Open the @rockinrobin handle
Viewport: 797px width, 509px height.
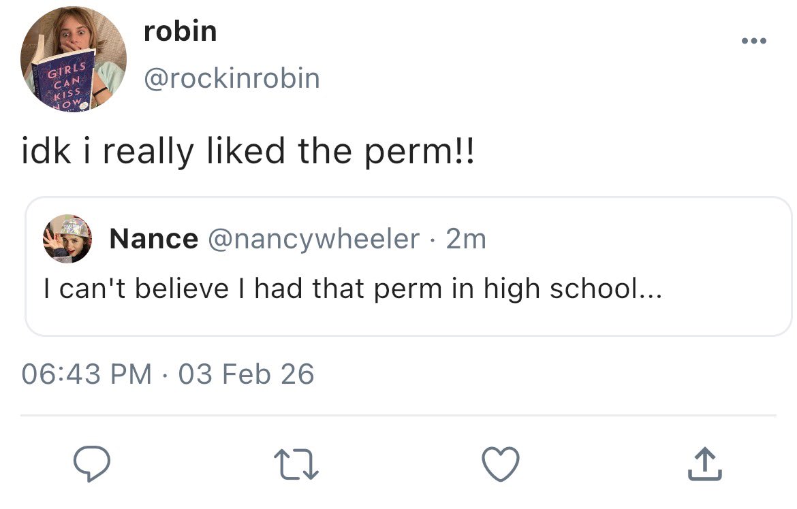point(232,78)
